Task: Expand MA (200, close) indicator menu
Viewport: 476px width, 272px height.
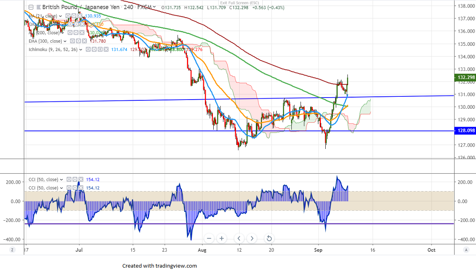Action: [63, 33]
